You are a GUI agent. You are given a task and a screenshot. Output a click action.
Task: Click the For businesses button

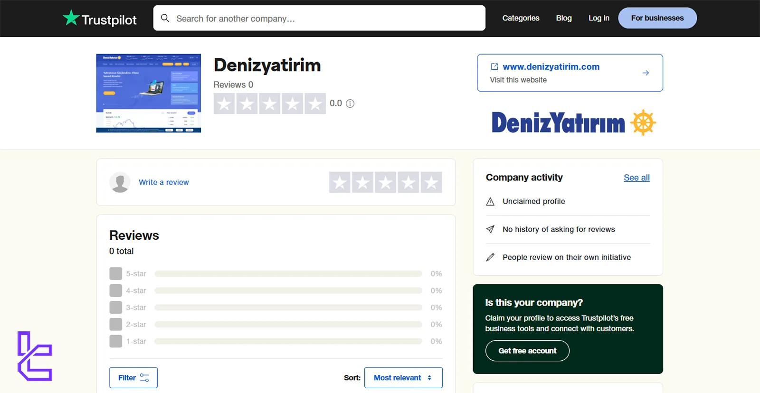[657, 18]
